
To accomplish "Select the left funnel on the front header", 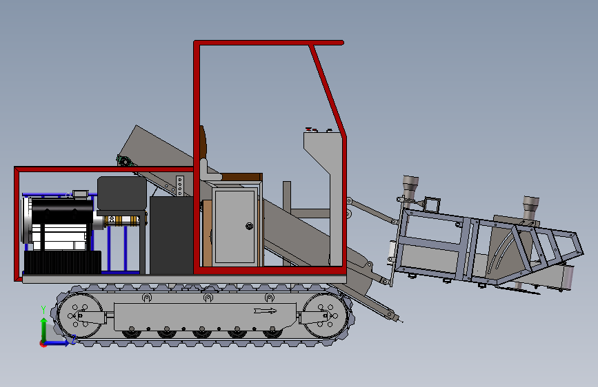I will coord(410,189).
